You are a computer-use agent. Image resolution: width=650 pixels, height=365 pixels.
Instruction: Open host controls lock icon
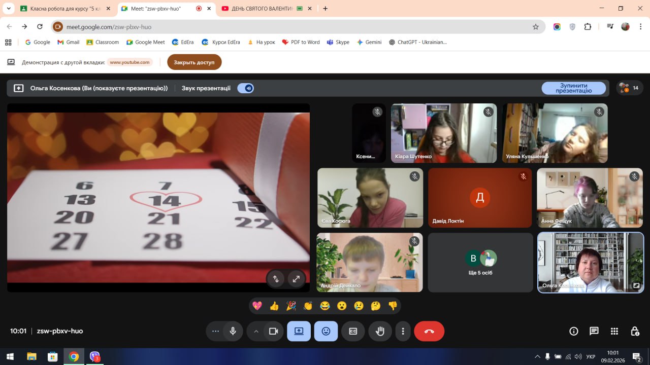click(x=634, y=331)
